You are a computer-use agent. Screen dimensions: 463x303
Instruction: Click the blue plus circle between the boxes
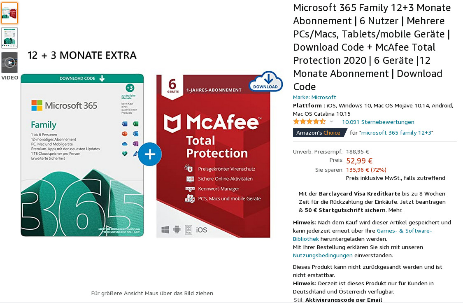click(x=150, y=154)
